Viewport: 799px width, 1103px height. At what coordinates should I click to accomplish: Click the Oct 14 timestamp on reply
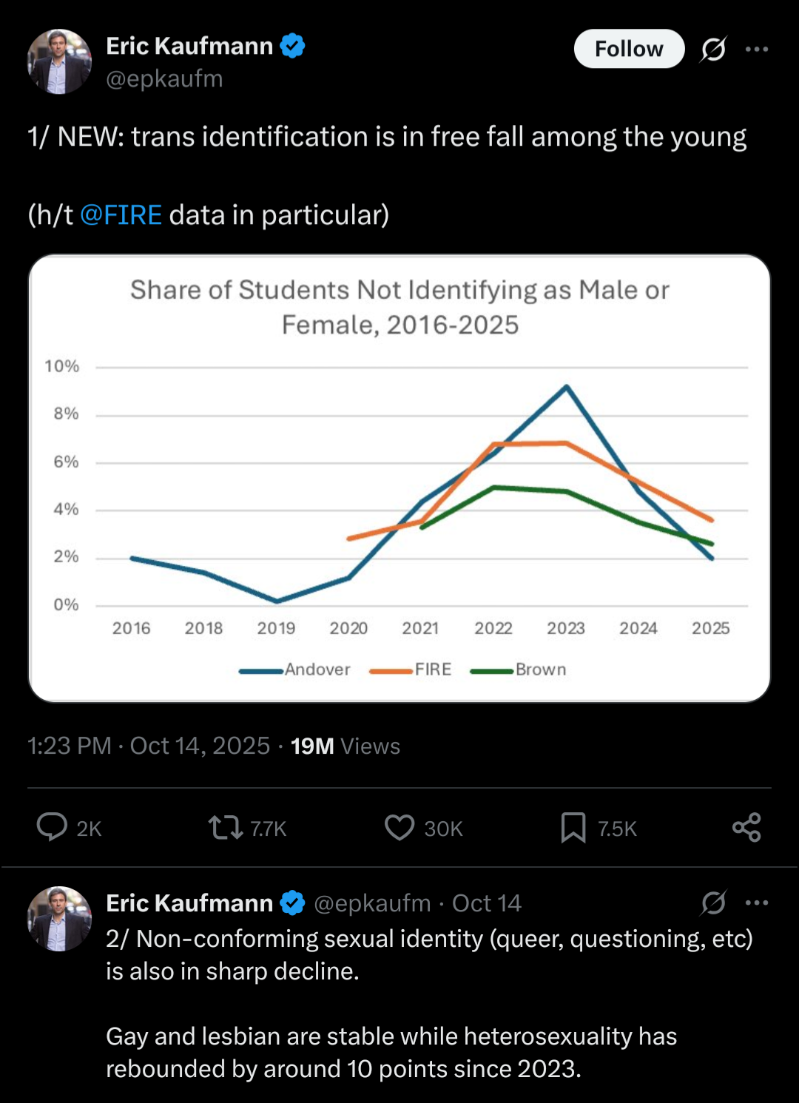coord(486,903)
